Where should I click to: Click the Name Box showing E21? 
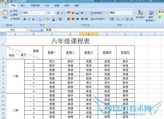(x=13, y=30)
